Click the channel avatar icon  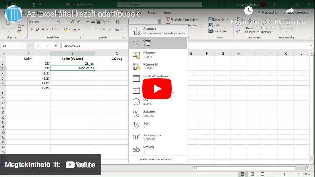click(13, 14)
